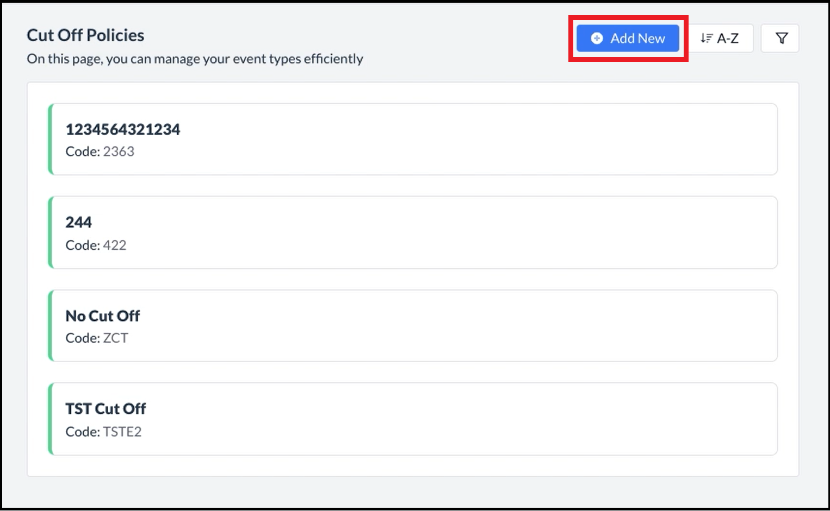Click green status bar on 244 card

point(51,232)
